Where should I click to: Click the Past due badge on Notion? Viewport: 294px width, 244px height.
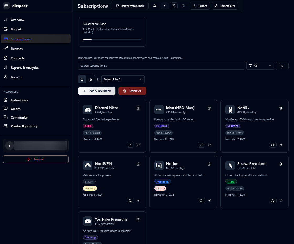160,189
